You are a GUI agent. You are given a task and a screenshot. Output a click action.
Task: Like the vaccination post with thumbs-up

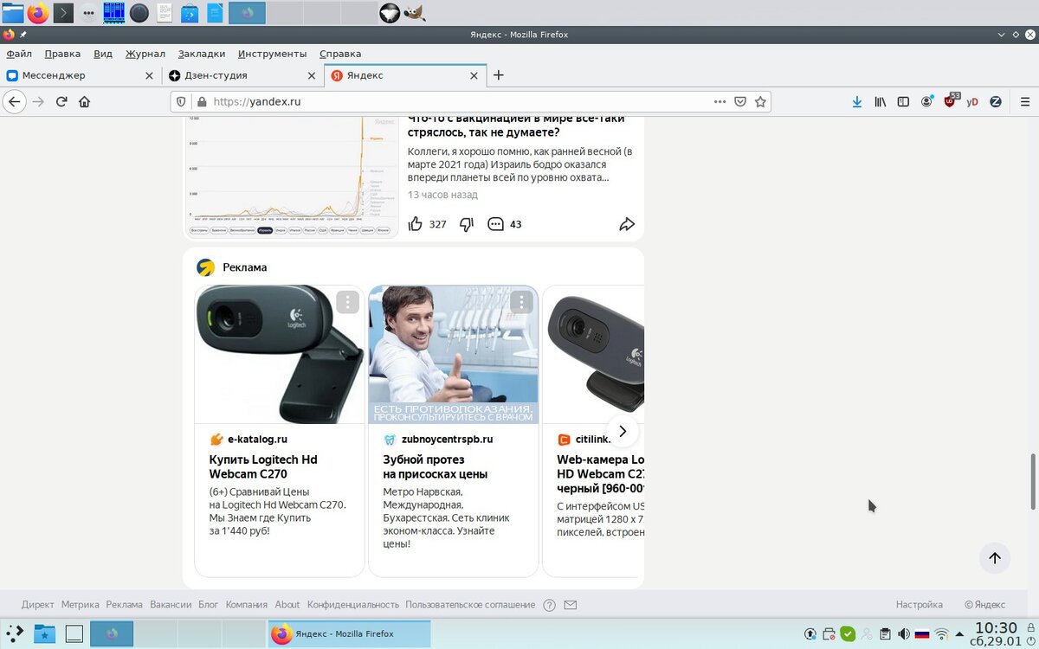416,224
